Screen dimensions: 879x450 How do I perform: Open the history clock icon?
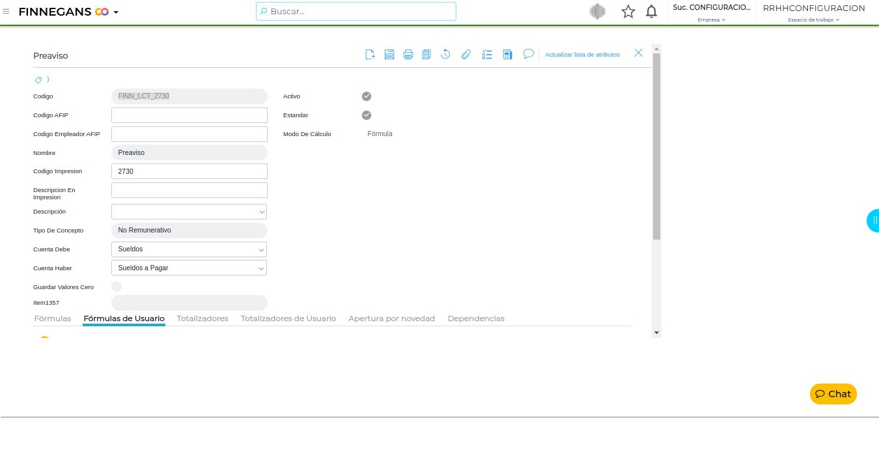[x=445, y=55]
